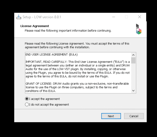Click the bold License Agreement header
Screen dimensions: 157x137
(35, 26)
